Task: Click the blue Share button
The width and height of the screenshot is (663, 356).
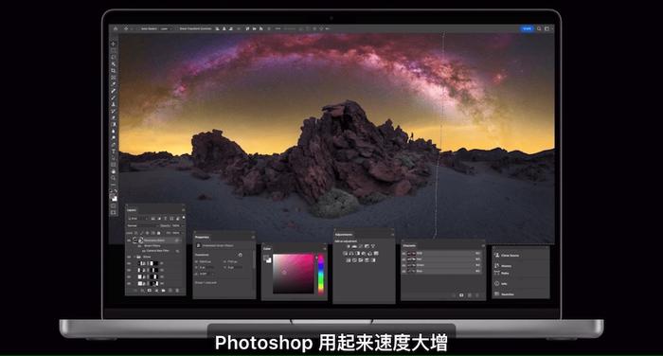Action: (x=527, y=28)
